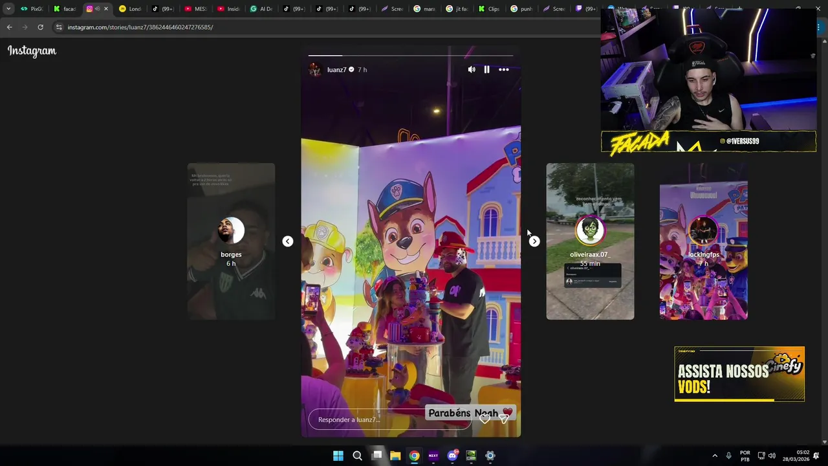The width and height of the screenshot is (828, 466).
Task: Open the borges story preview
Action: click(231, 241)
